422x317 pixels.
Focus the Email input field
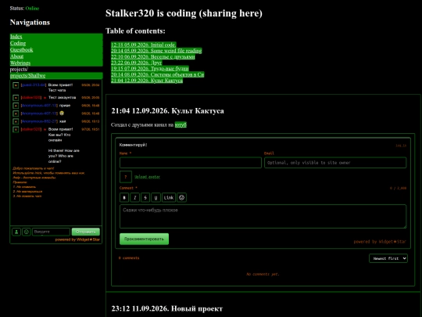tap(335, 163)
